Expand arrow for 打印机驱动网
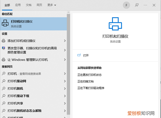Viewport: 161px width, 118px height. point(65,81)
